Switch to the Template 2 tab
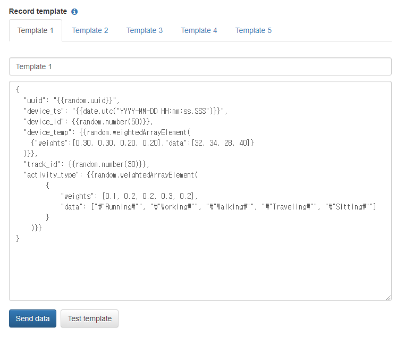This screenshot has width=405, height=344. click(x=90, y=30)
